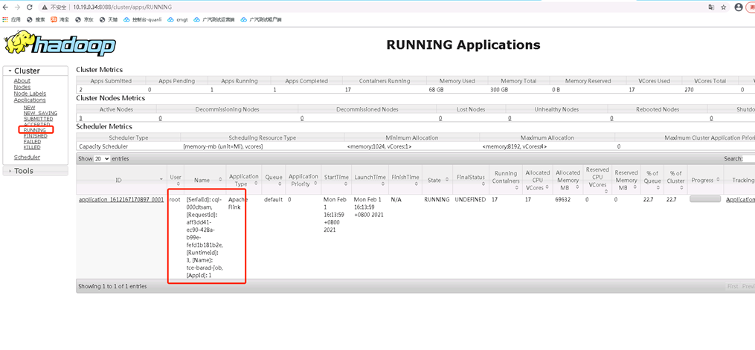This screenshot has width=755, height=350.
Task: Sort table by % of Queue column
Action: pos(652,180)
